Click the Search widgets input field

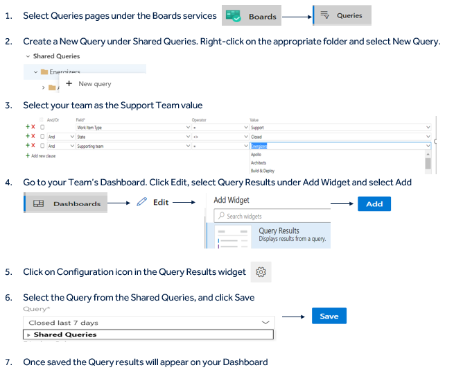[274, 216]
